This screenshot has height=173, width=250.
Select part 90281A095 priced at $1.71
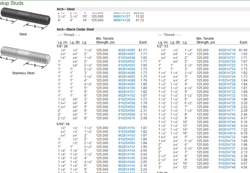pos(127,50)
